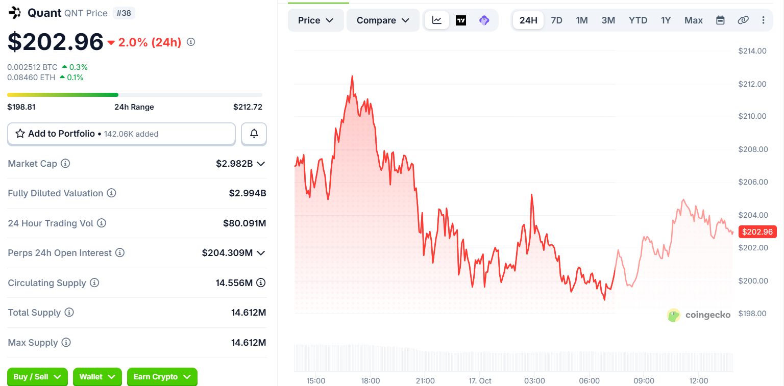The width and height of the screenshot is (784, 386).
Task: Click the $202.96 current price tag on chart
Action: point(757,232)
